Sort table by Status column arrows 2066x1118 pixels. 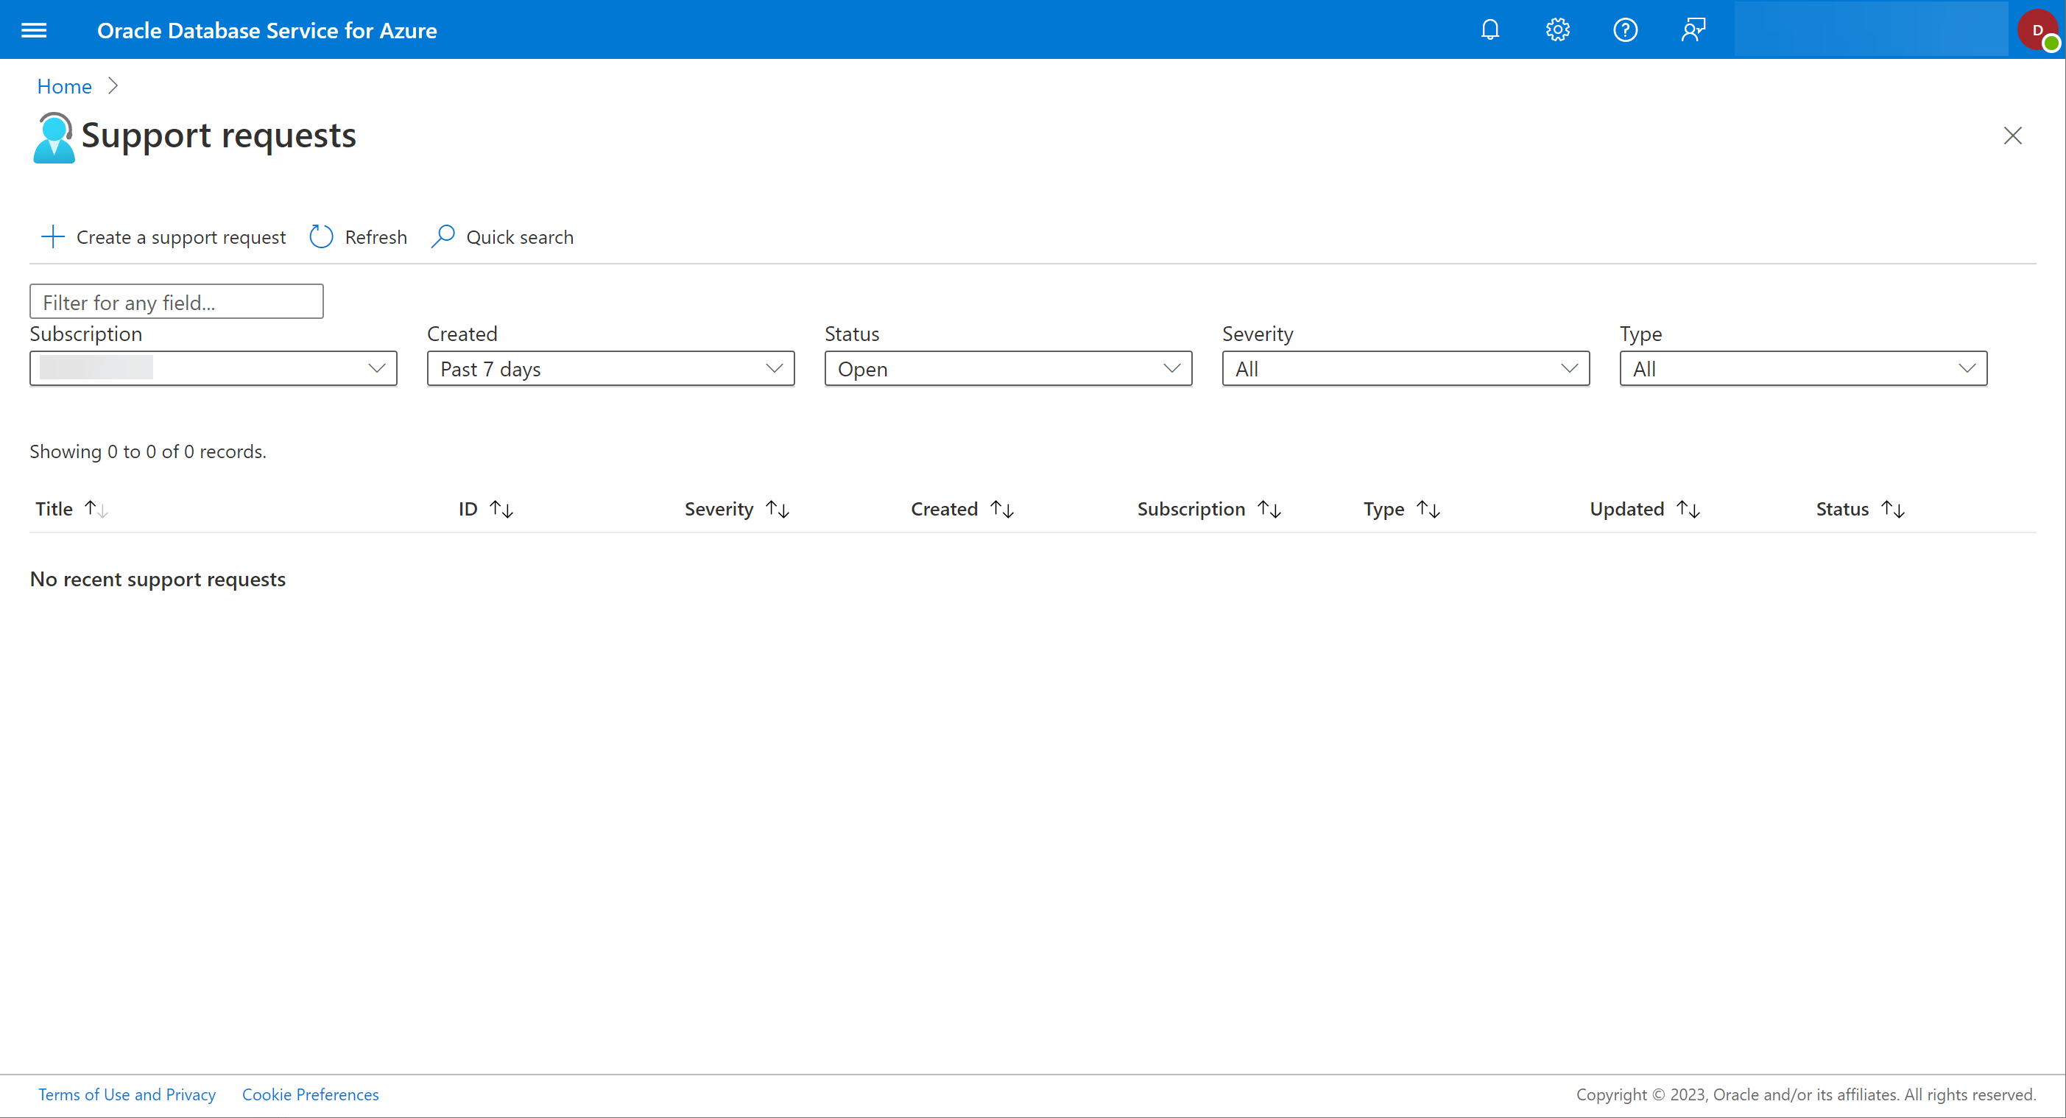click(x=1892, y=509)
